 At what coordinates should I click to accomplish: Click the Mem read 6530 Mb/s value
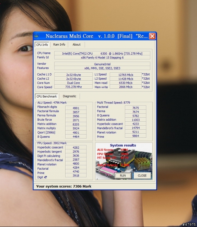(126, 83)
